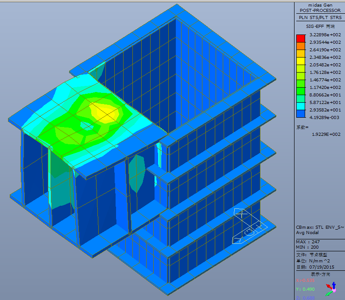Screen dimensions: 345x300
Task: Click the 3.22898e+002 maximum legend value
Action: click(325, 35)
